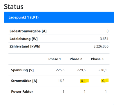Click the Phase 2 column header

click(x=76, y=59)
